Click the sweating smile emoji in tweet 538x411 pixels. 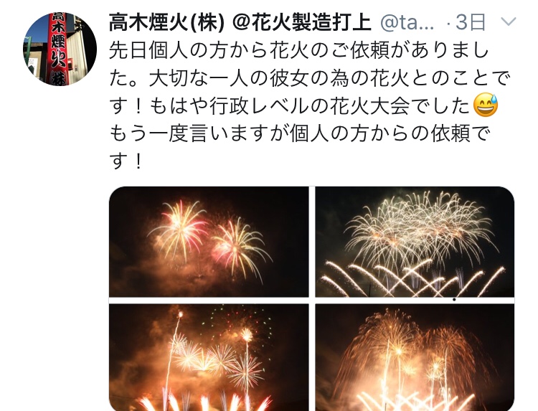point(486,105)
